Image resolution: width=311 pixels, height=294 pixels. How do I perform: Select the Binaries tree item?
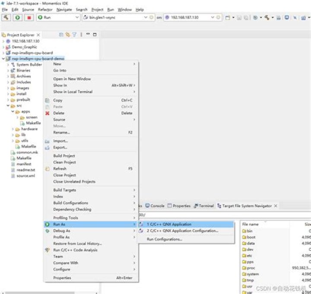coord(23,70)
